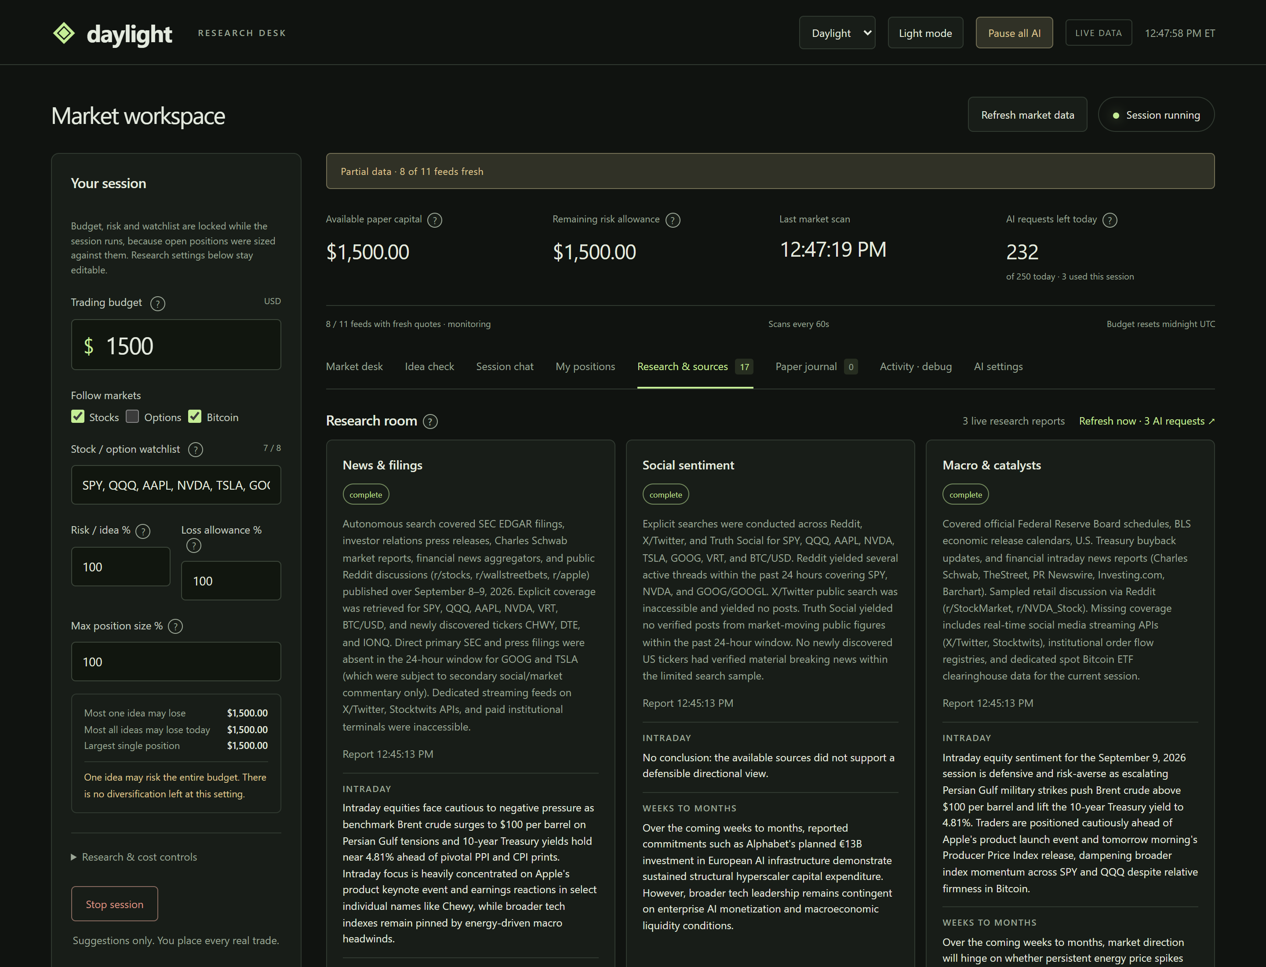Click the 232 AI requests value
The image size is (1266, 967).
click(1022, 252)
